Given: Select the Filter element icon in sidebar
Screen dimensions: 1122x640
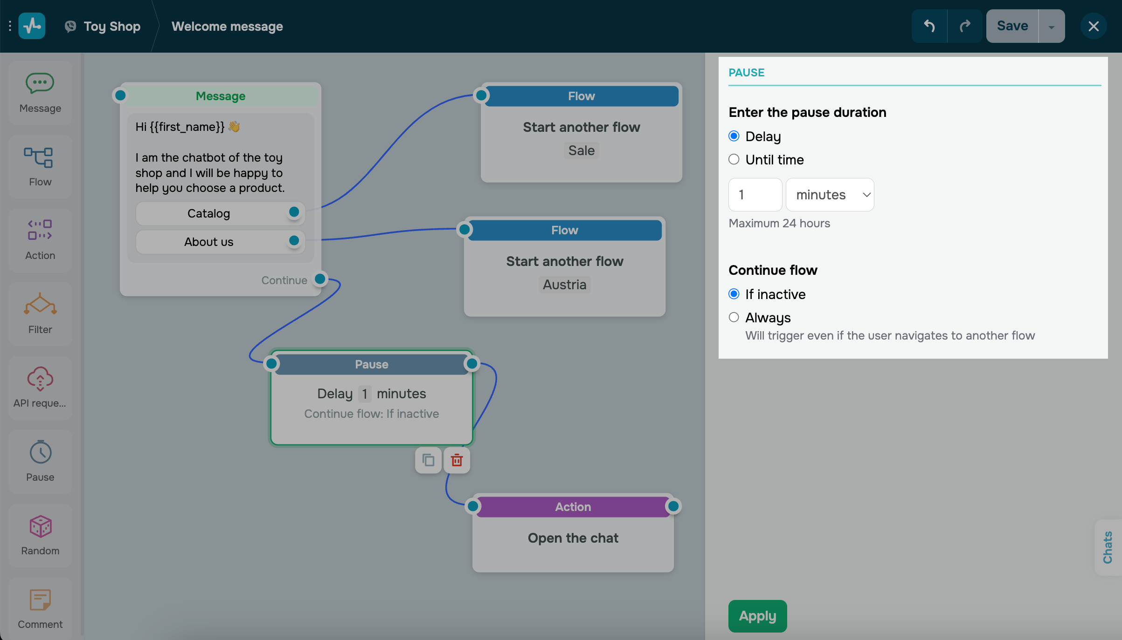Looking at the screenshot, I should coord(40,305).
